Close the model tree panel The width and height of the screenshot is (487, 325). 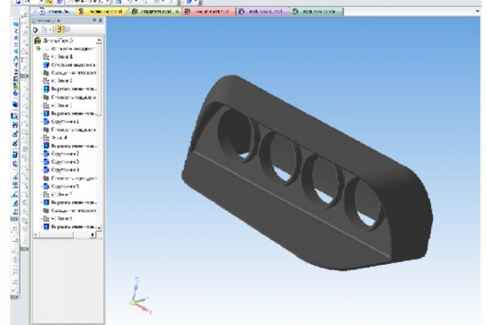[100, 20]
